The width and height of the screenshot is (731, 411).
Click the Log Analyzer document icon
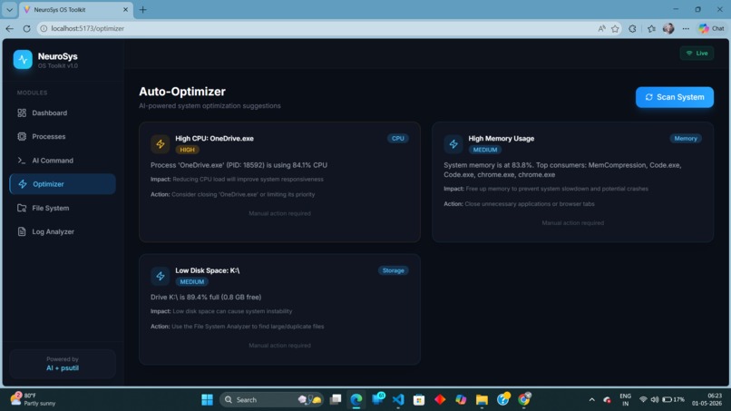(22, 232)
